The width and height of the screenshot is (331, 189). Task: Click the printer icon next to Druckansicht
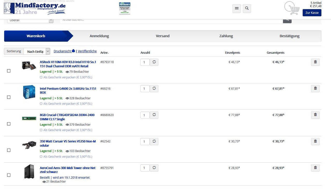tap(73, 51)
